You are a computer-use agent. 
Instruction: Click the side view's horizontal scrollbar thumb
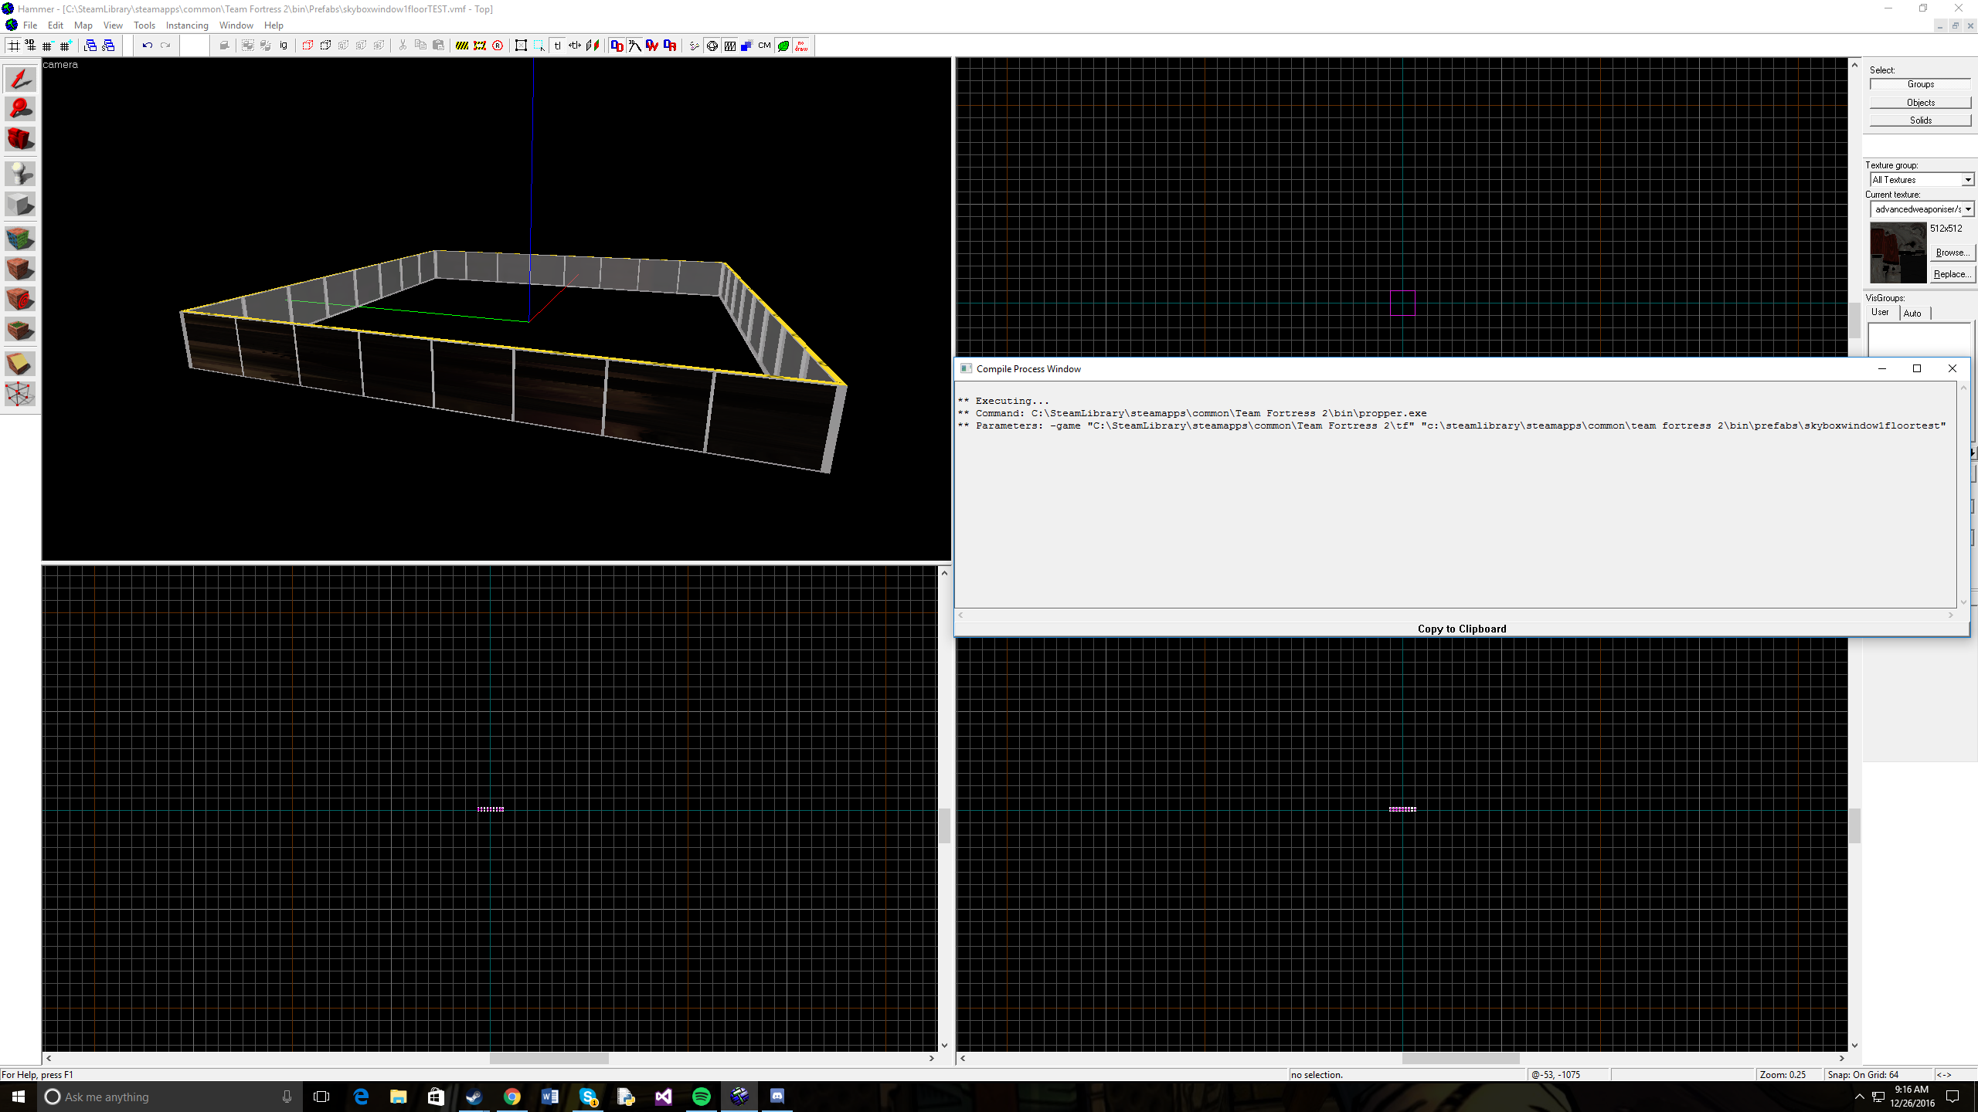tap(1460, 1058)
